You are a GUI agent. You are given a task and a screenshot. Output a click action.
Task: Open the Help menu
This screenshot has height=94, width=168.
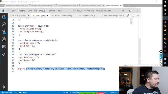click(x=60, y=11)
